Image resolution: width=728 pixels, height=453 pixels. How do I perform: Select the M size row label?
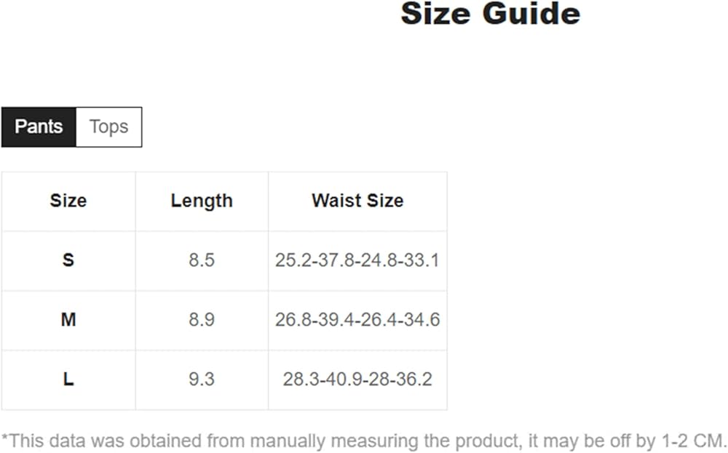[68, 319]
